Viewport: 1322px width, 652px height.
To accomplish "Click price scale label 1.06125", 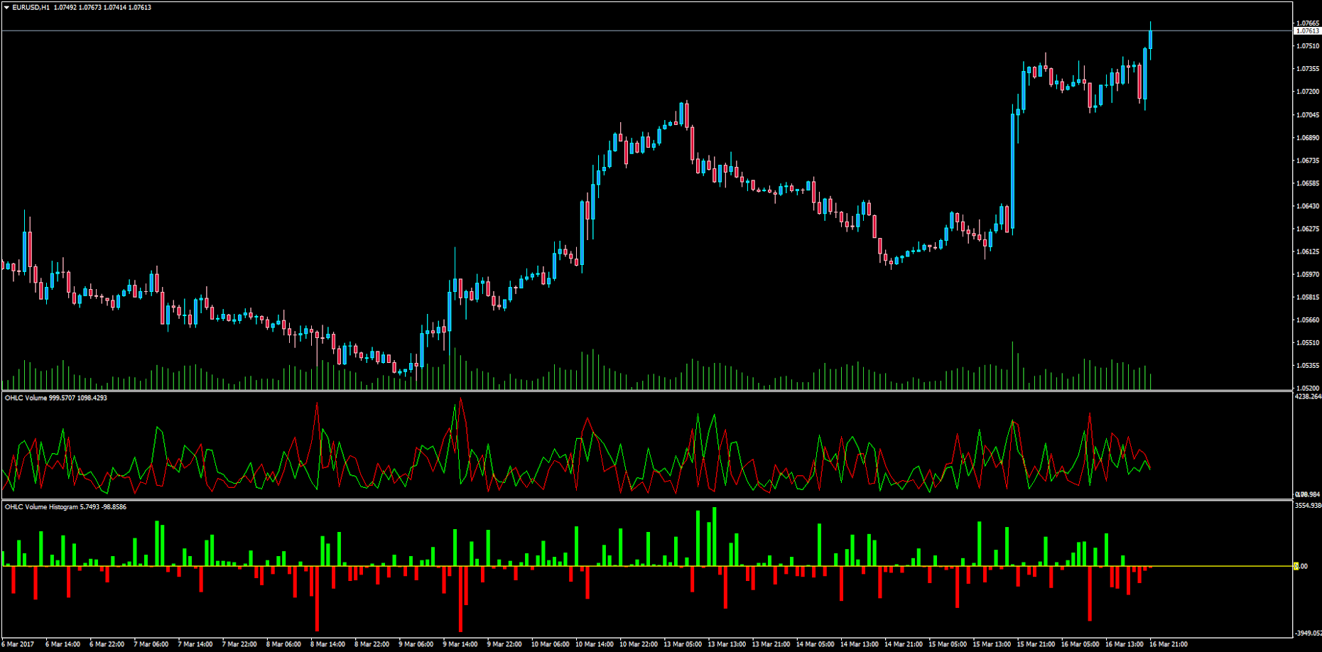I will tap(1308, 251).
